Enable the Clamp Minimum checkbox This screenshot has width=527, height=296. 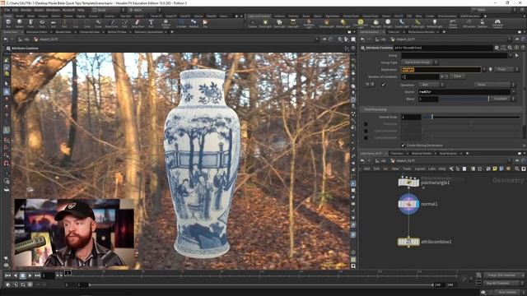366,131
